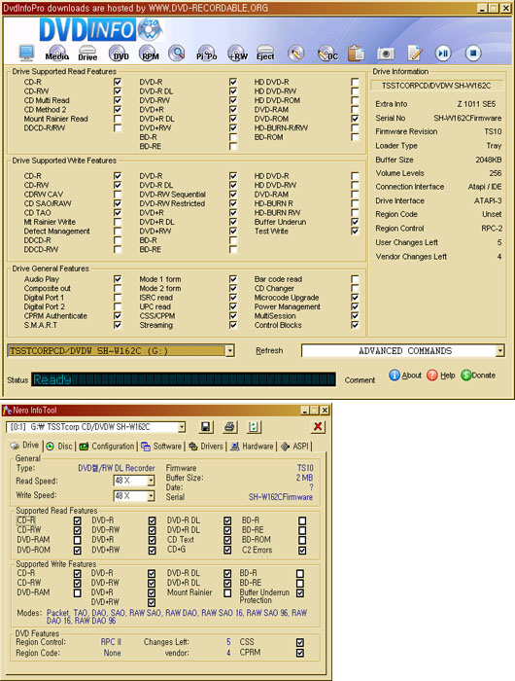The image size is (515, 681).
Task: Toggle DVD-RAM read checkbox in Nero InfoTool
Action: click(77, 540)
